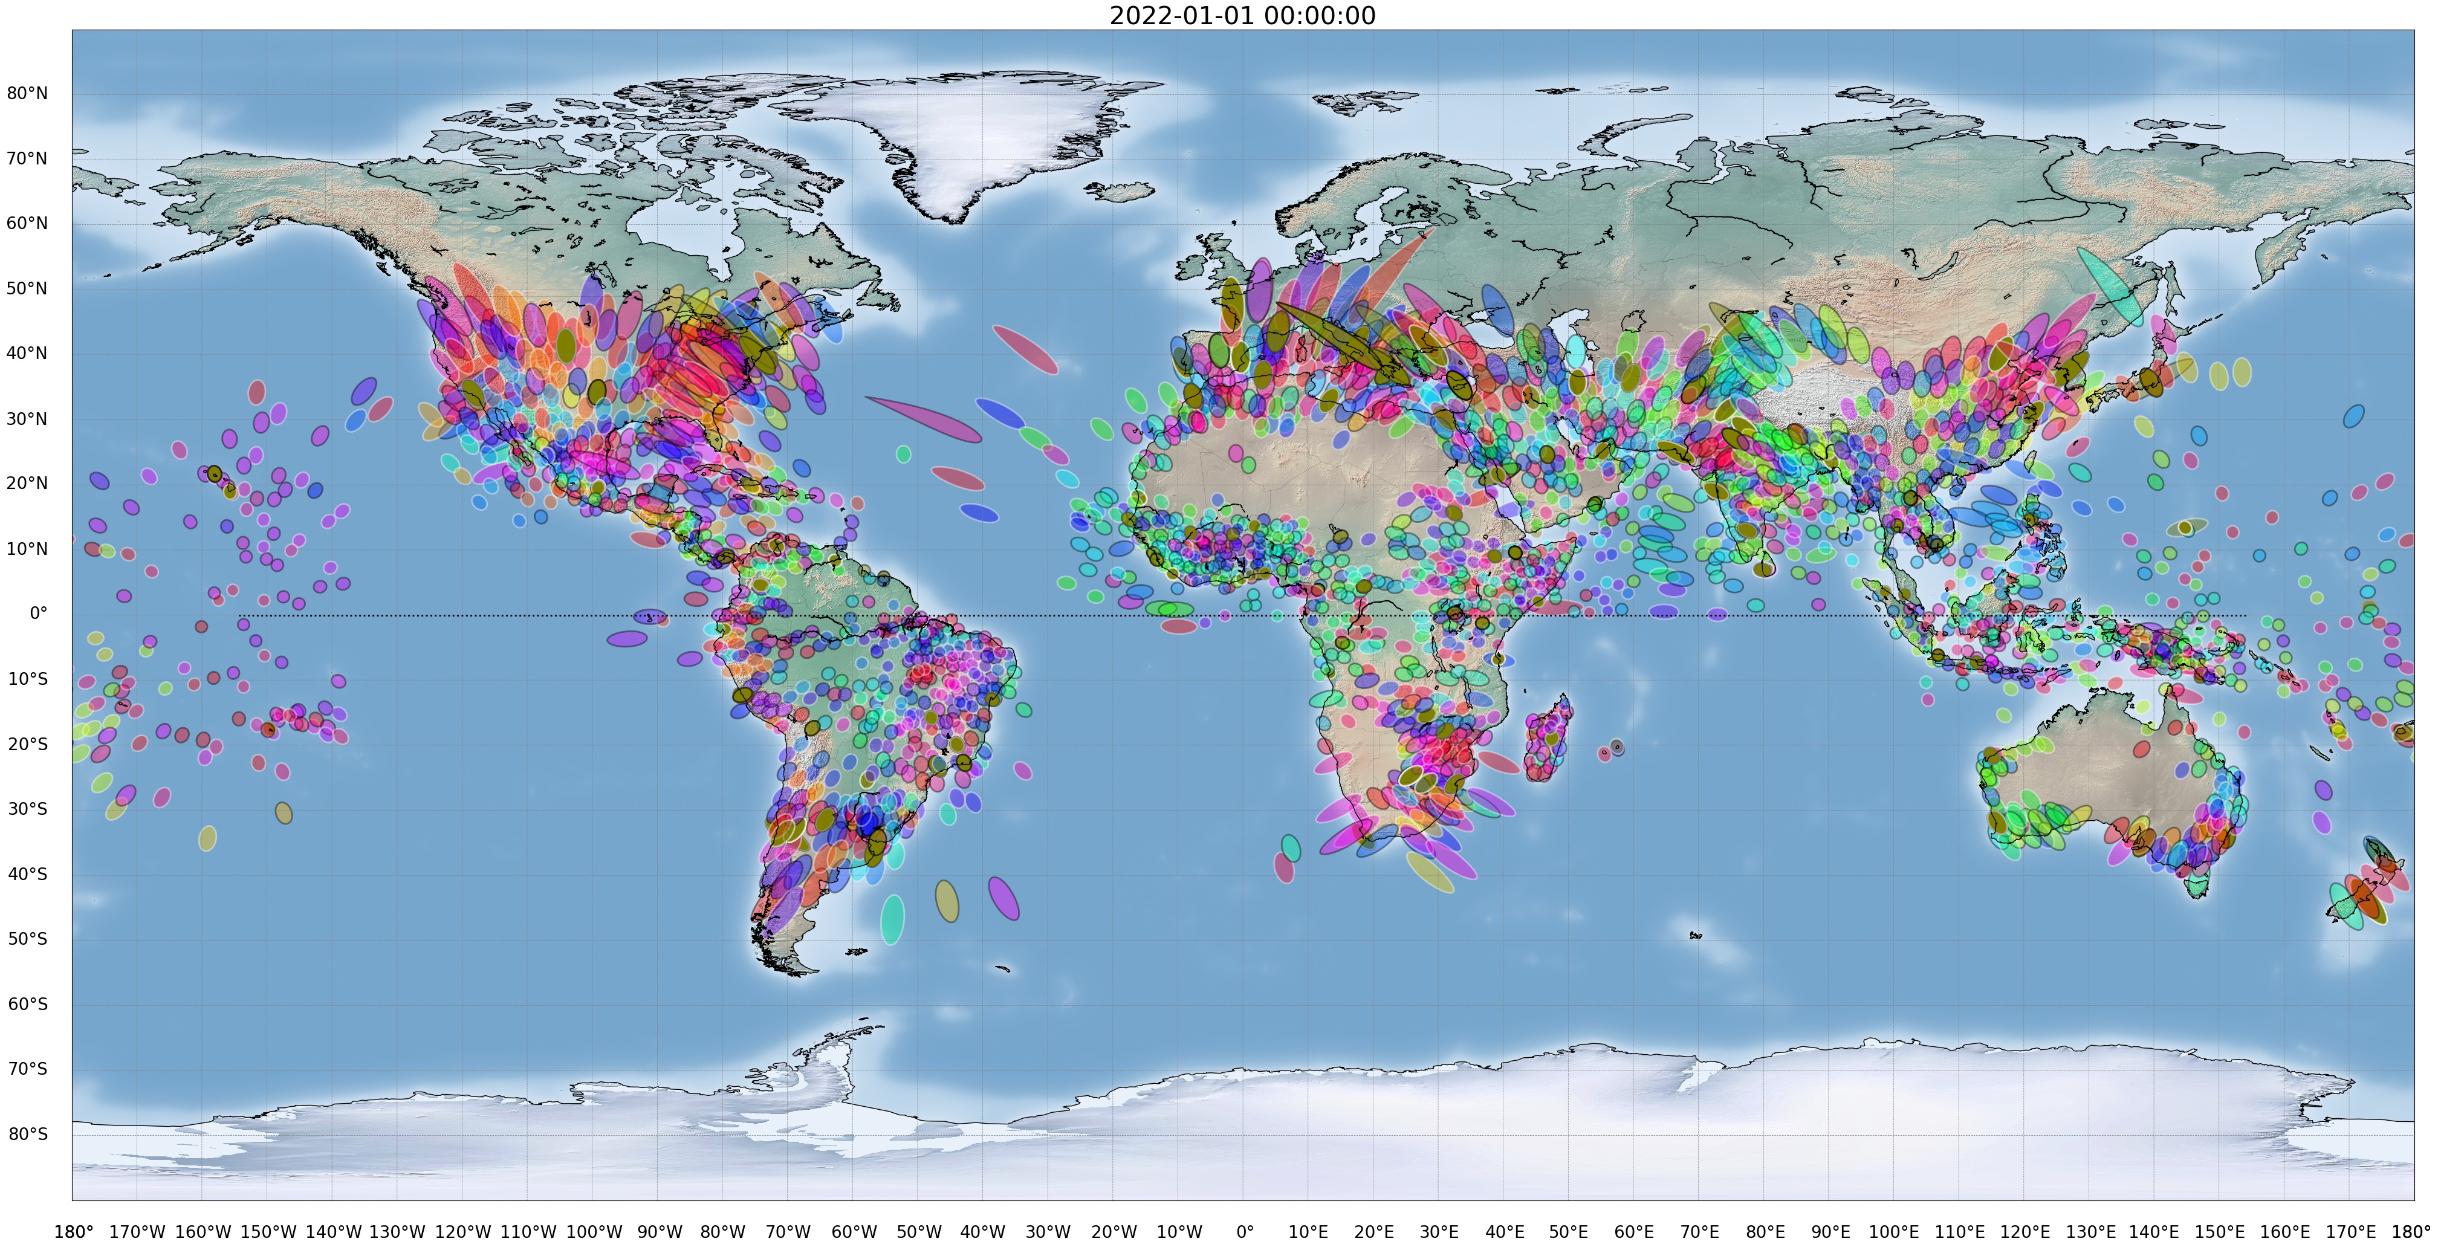Pick the "150°W" longitude label
Viewport: 2438px width, 1247px height.
coord(268,1232)
